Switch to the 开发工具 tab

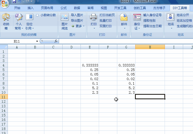pyautogui.click(x=121, y=8)
